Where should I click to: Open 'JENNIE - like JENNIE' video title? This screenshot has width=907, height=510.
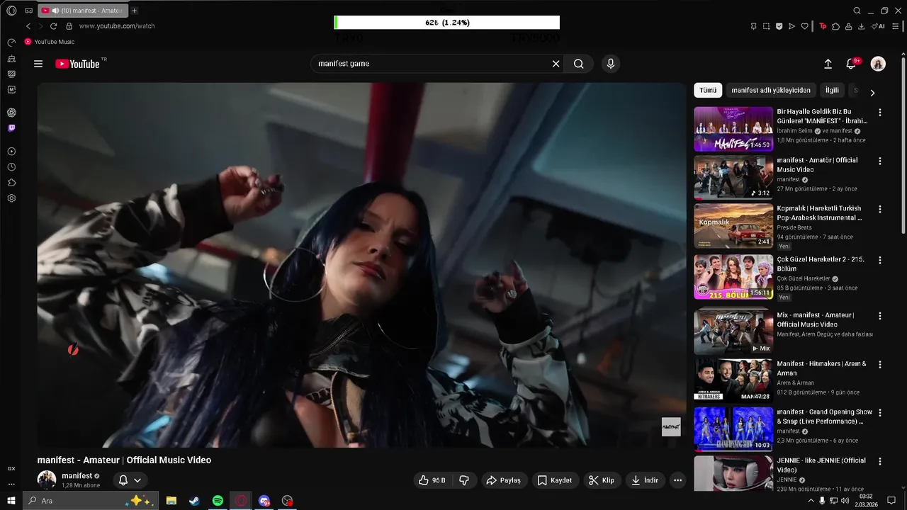point(821,465)
